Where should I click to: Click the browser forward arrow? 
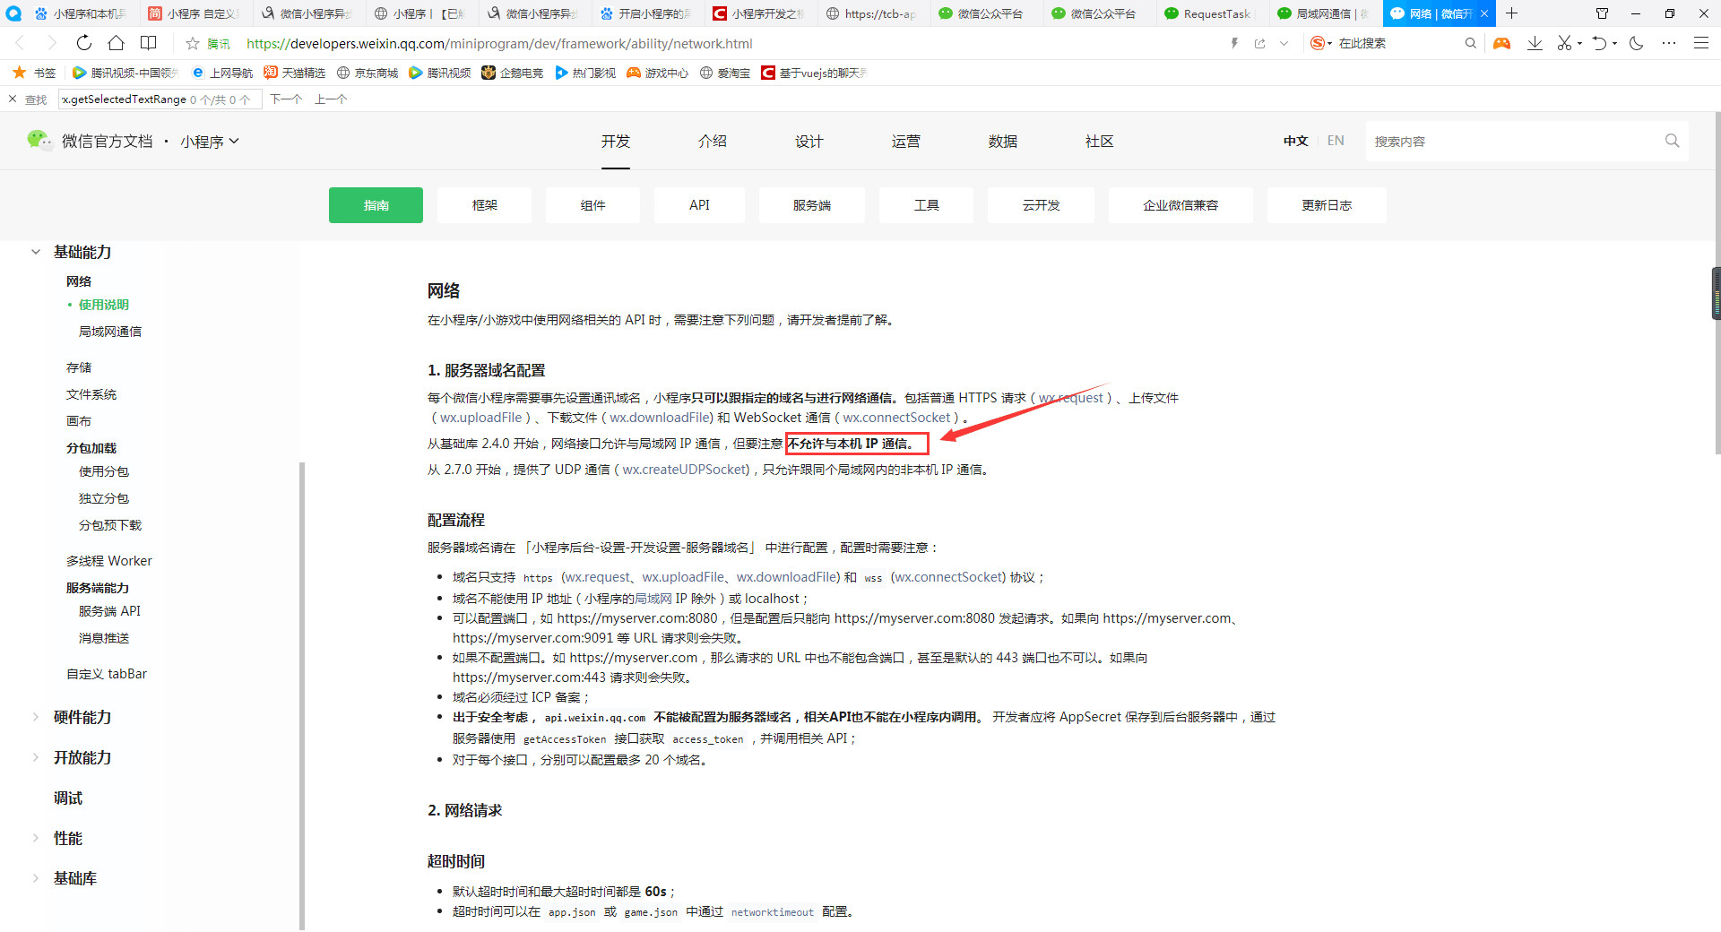click(51, 43)
